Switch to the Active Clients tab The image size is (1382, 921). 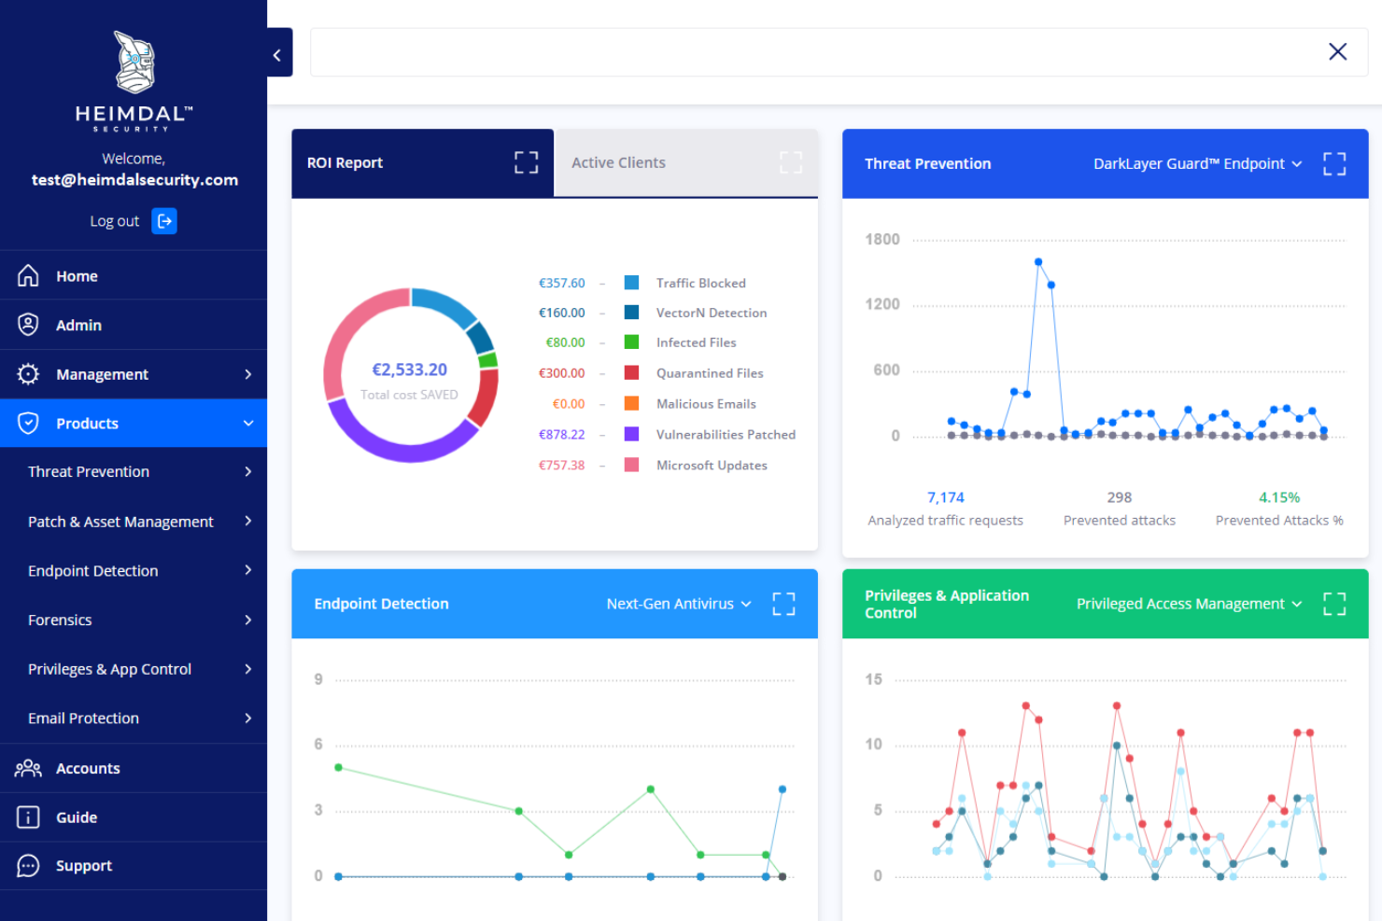[618, 162]
